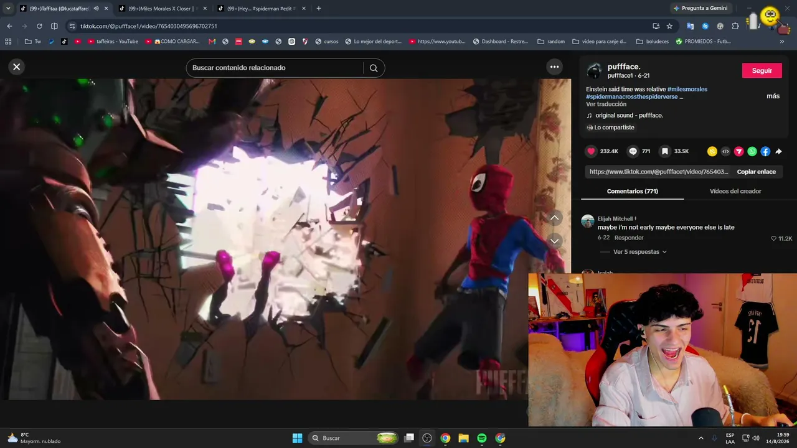
Task: Open puffface profile avatar
Action: [x=595, y=70]
